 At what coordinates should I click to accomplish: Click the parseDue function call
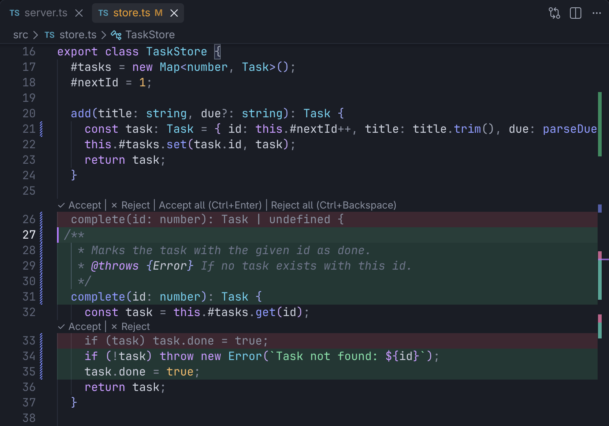570,129
